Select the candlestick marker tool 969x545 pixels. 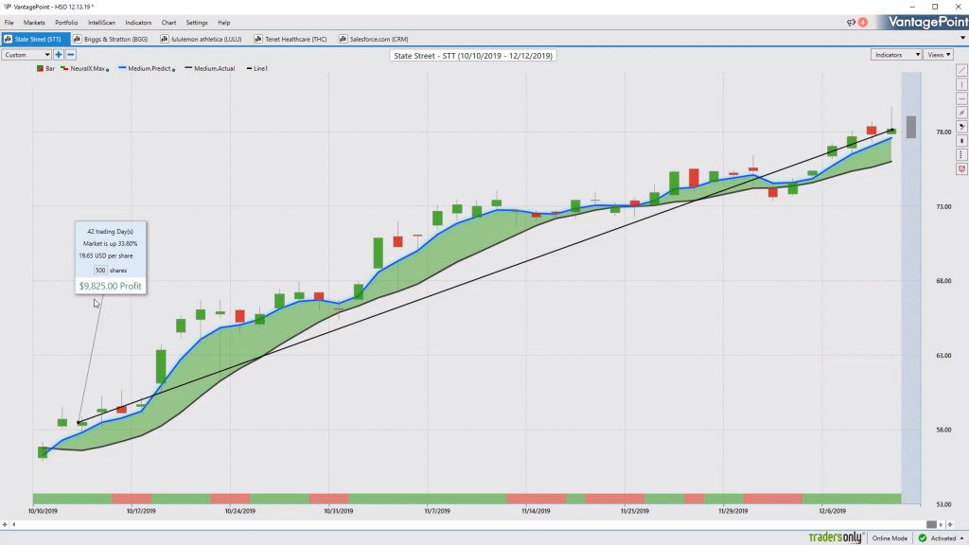click(x=961, y=141)
